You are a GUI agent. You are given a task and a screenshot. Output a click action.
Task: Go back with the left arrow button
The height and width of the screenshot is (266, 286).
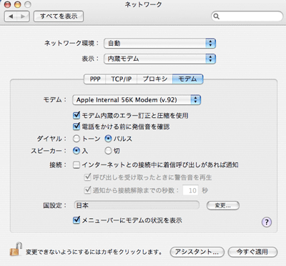[x=11, y=16]
